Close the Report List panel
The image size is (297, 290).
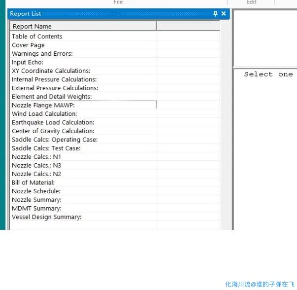coord(224,14)
